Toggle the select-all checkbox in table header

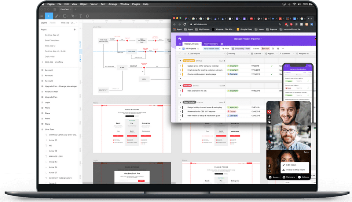(180, 53)
